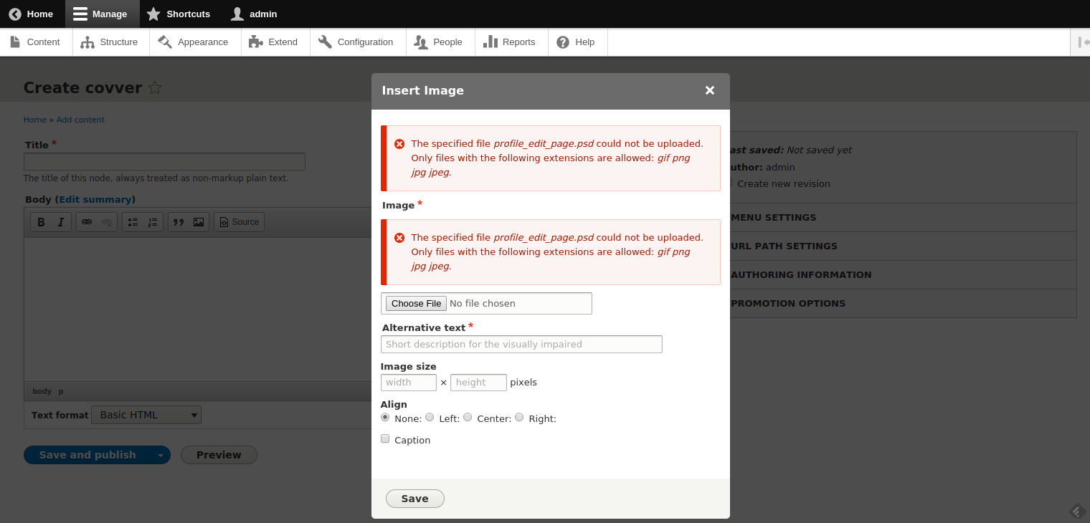The height and width of the screenshot is (523, 1090).
Task: Open the Content admin section
Action: point(36,42)
